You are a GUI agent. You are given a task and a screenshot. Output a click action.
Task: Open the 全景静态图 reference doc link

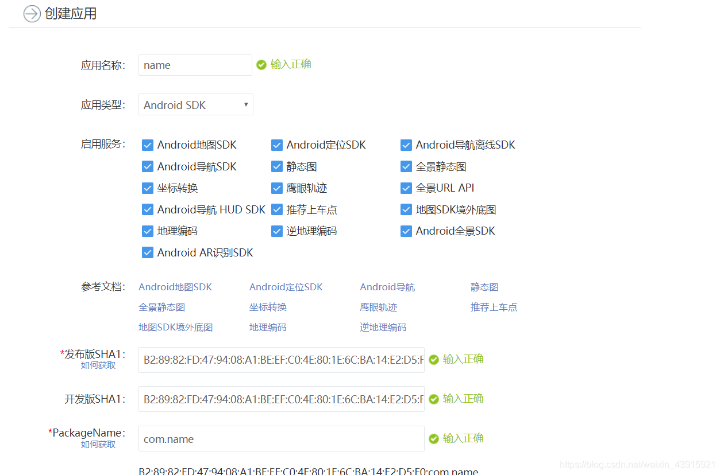(x=162, y=307)
